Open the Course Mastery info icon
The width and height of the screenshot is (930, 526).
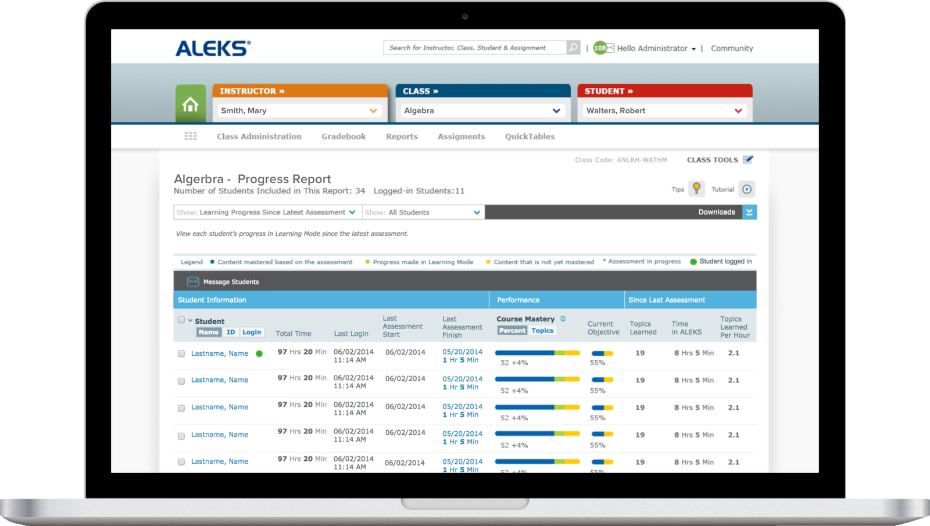563,319
